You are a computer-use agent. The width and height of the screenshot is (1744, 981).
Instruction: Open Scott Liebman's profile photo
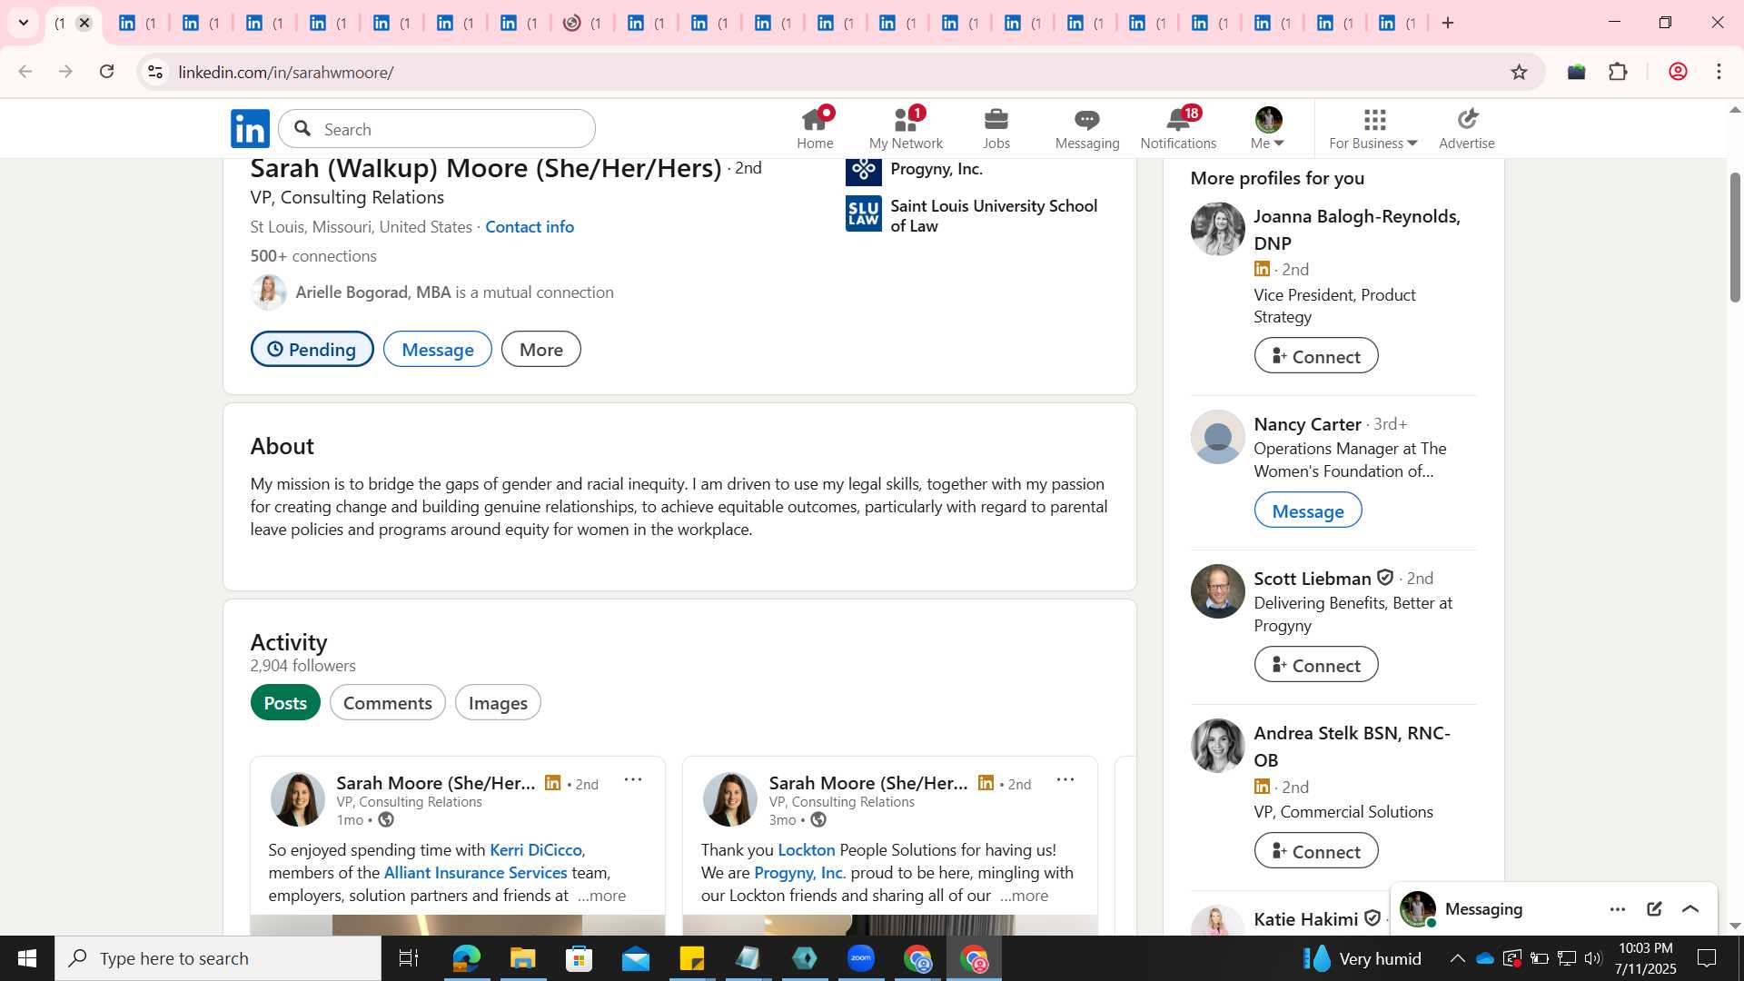pyautogui.click(x=1217, y=591)
